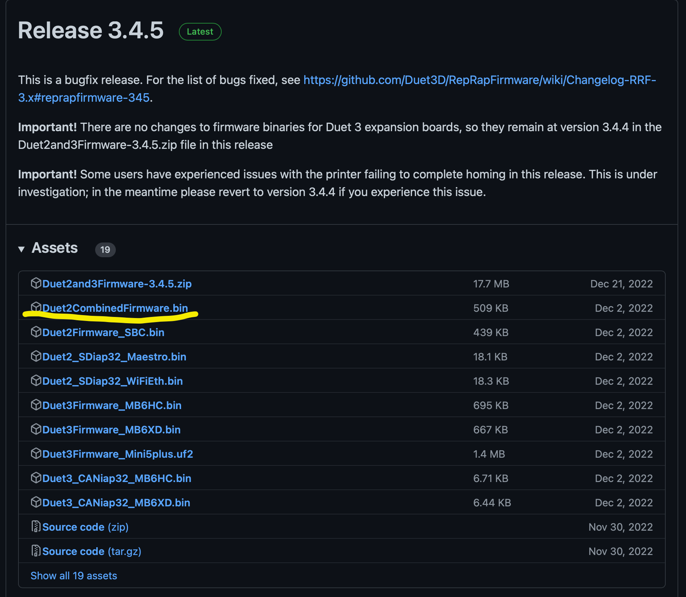Open the Changelog-RRF-3.x wiki link

tap(479, 80)
